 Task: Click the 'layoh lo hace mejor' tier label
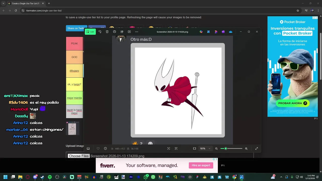(74, 111)
